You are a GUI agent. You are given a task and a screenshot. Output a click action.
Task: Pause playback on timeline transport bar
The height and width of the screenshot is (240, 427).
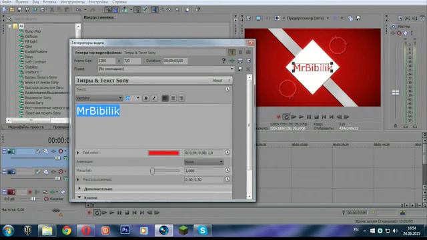119,213
